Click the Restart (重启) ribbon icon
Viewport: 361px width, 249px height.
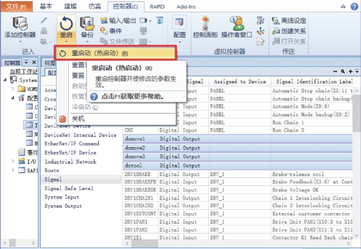65,27
